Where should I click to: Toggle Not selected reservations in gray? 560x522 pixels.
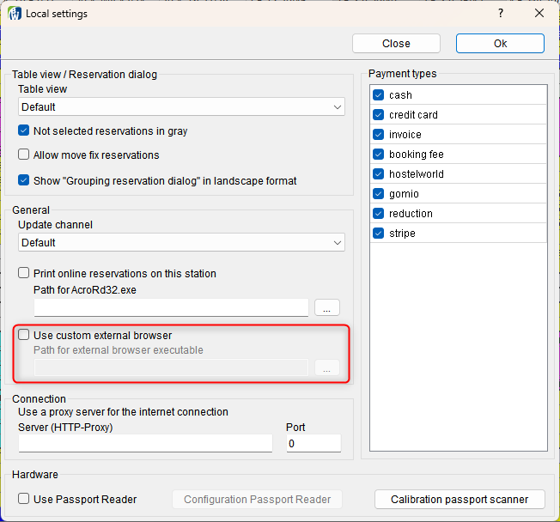tap(25, 131)
